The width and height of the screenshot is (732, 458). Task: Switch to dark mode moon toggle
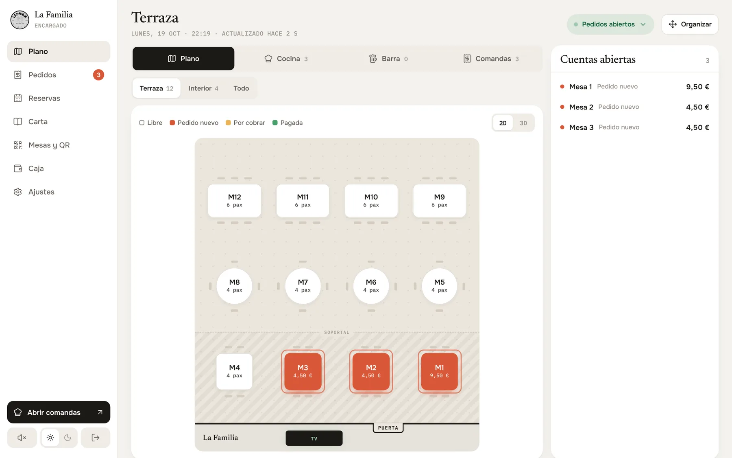pyautogui.click(x=68, y=438)
